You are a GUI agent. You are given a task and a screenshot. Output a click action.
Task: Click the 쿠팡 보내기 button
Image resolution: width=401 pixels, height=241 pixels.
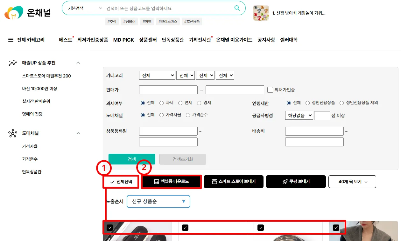(296, 182)
